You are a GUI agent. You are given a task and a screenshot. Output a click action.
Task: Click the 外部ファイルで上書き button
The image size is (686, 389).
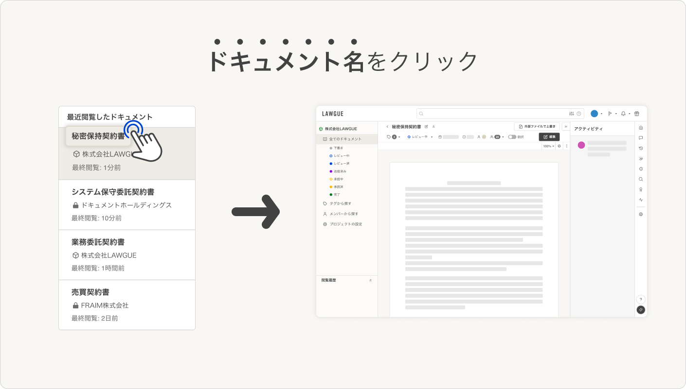click(x=537, y=126)
